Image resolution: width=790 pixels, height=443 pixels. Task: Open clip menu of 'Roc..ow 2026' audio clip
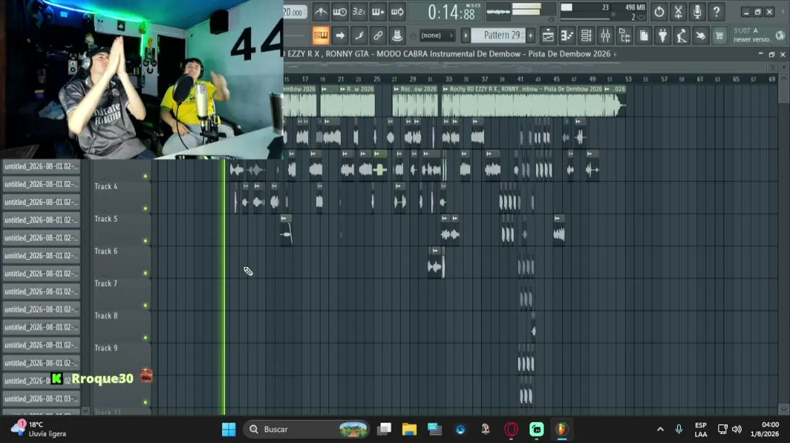click(x=396, y=89)
